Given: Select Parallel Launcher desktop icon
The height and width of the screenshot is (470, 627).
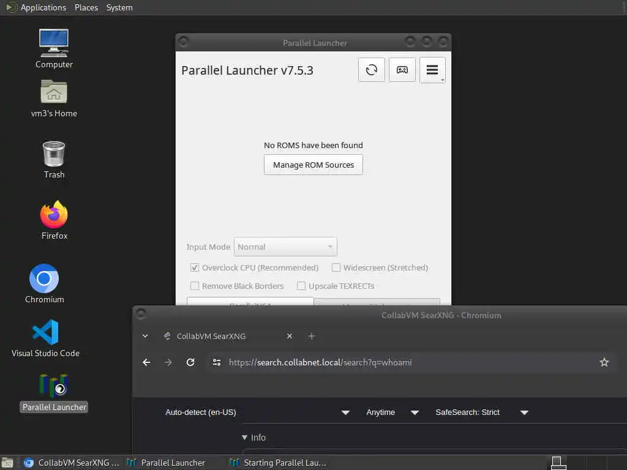Looking at the screenshot, I should pyautogui.click(x=54, y=392).
